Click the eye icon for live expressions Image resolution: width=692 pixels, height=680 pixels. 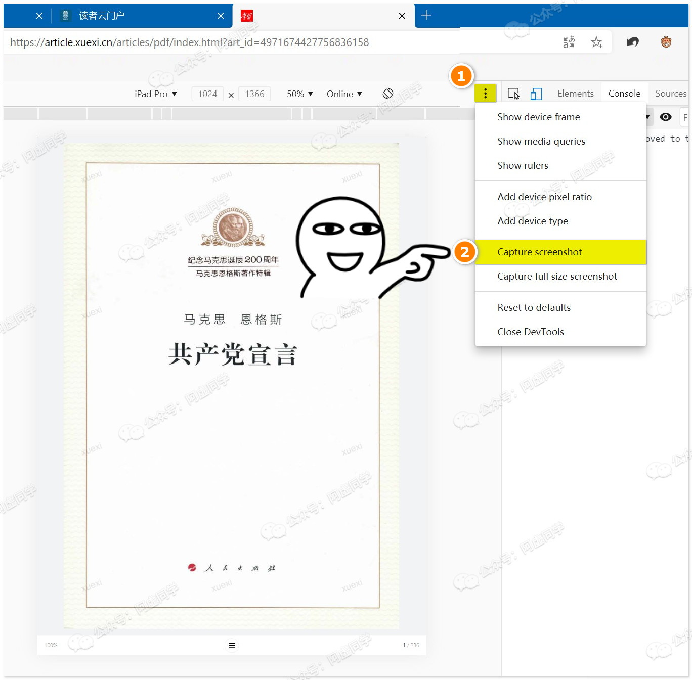pyautogui.click(x=666, y=117)
